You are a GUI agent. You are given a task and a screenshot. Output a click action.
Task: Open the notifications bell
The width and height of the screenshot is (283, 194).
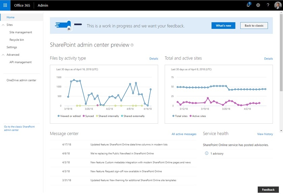249,5
